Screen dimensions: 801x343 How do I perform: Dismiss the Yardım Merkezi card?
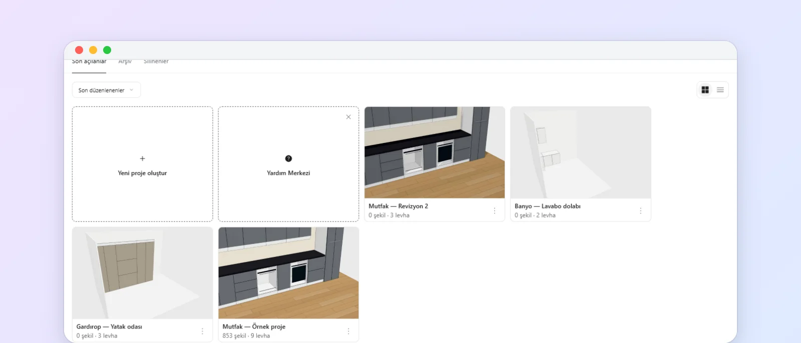(348, 117)
